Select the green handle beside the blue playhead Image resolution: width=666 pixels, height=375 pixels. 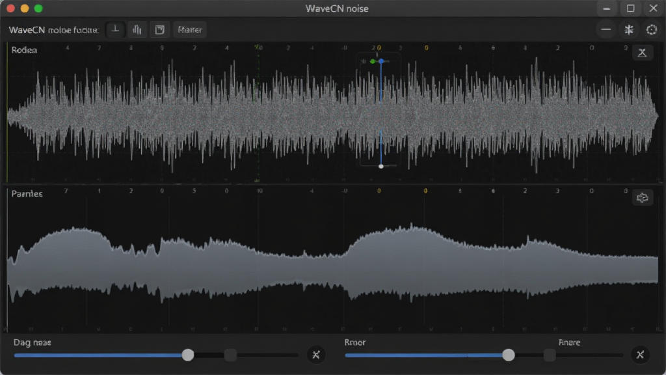[373, 62]
